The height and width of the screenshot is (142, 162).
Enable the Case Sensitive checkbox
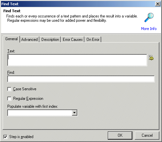tap(9, 89)
